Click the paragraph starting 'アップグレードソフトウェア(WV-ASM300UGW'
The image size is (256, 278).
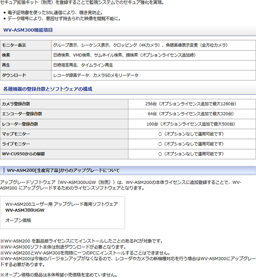(x=121, y=185)
